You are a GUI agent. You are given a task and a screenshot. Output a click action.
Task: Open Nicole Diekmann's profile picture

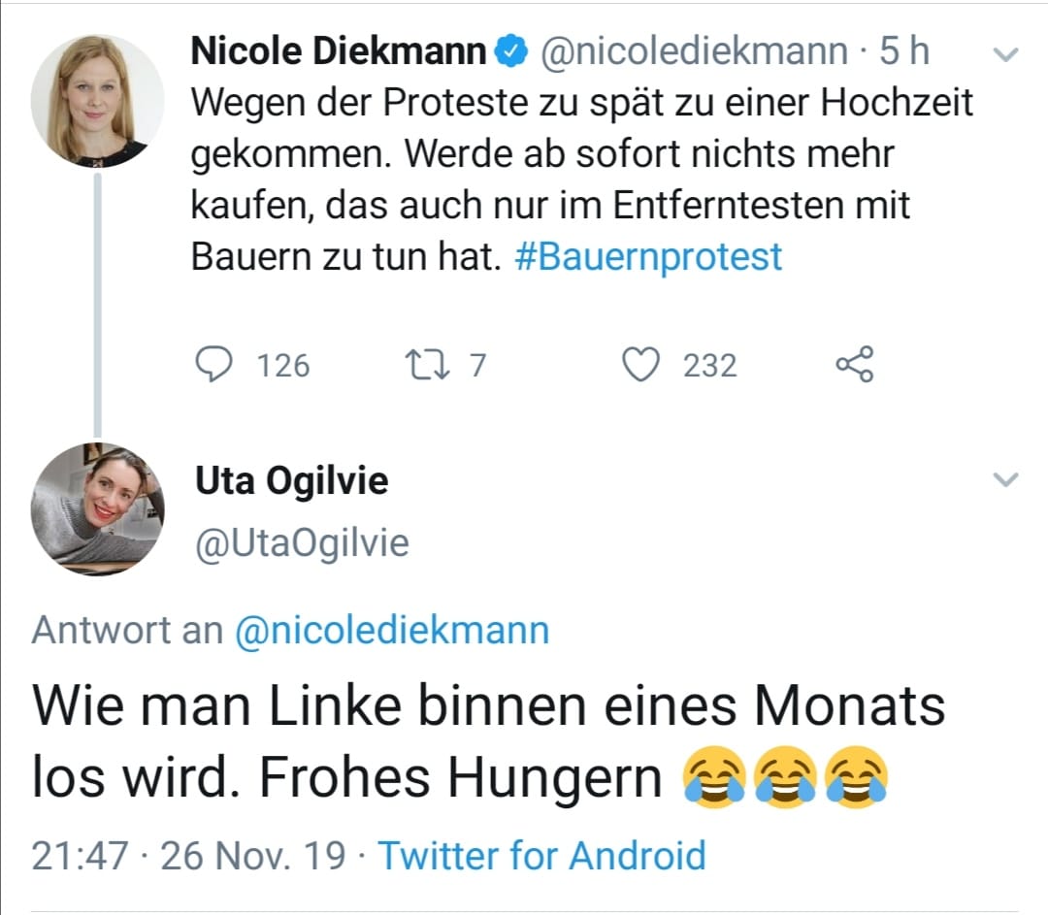[97, 100]
